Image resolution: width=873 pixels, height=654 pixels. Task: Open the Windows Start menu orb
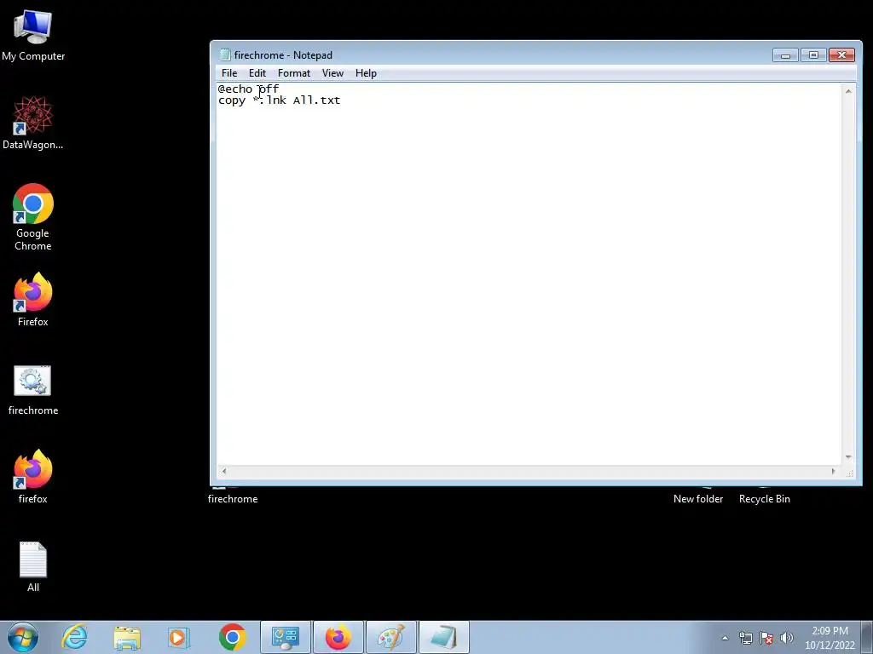click(x=23, y=637)
